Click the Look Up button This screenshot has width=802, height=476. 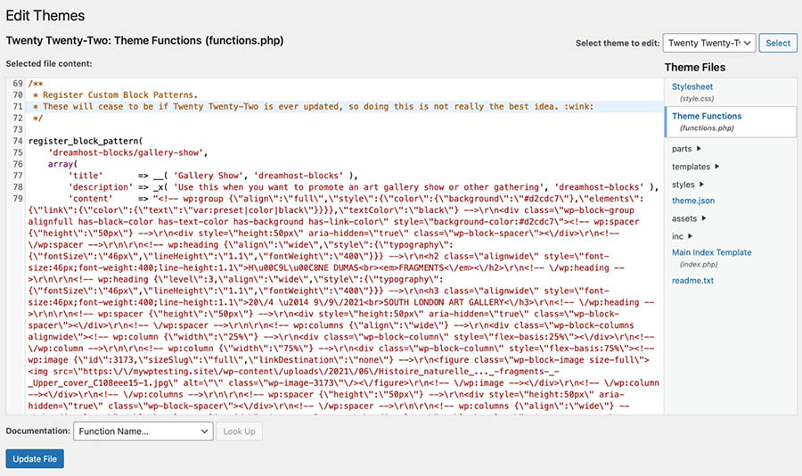[239, 431]
